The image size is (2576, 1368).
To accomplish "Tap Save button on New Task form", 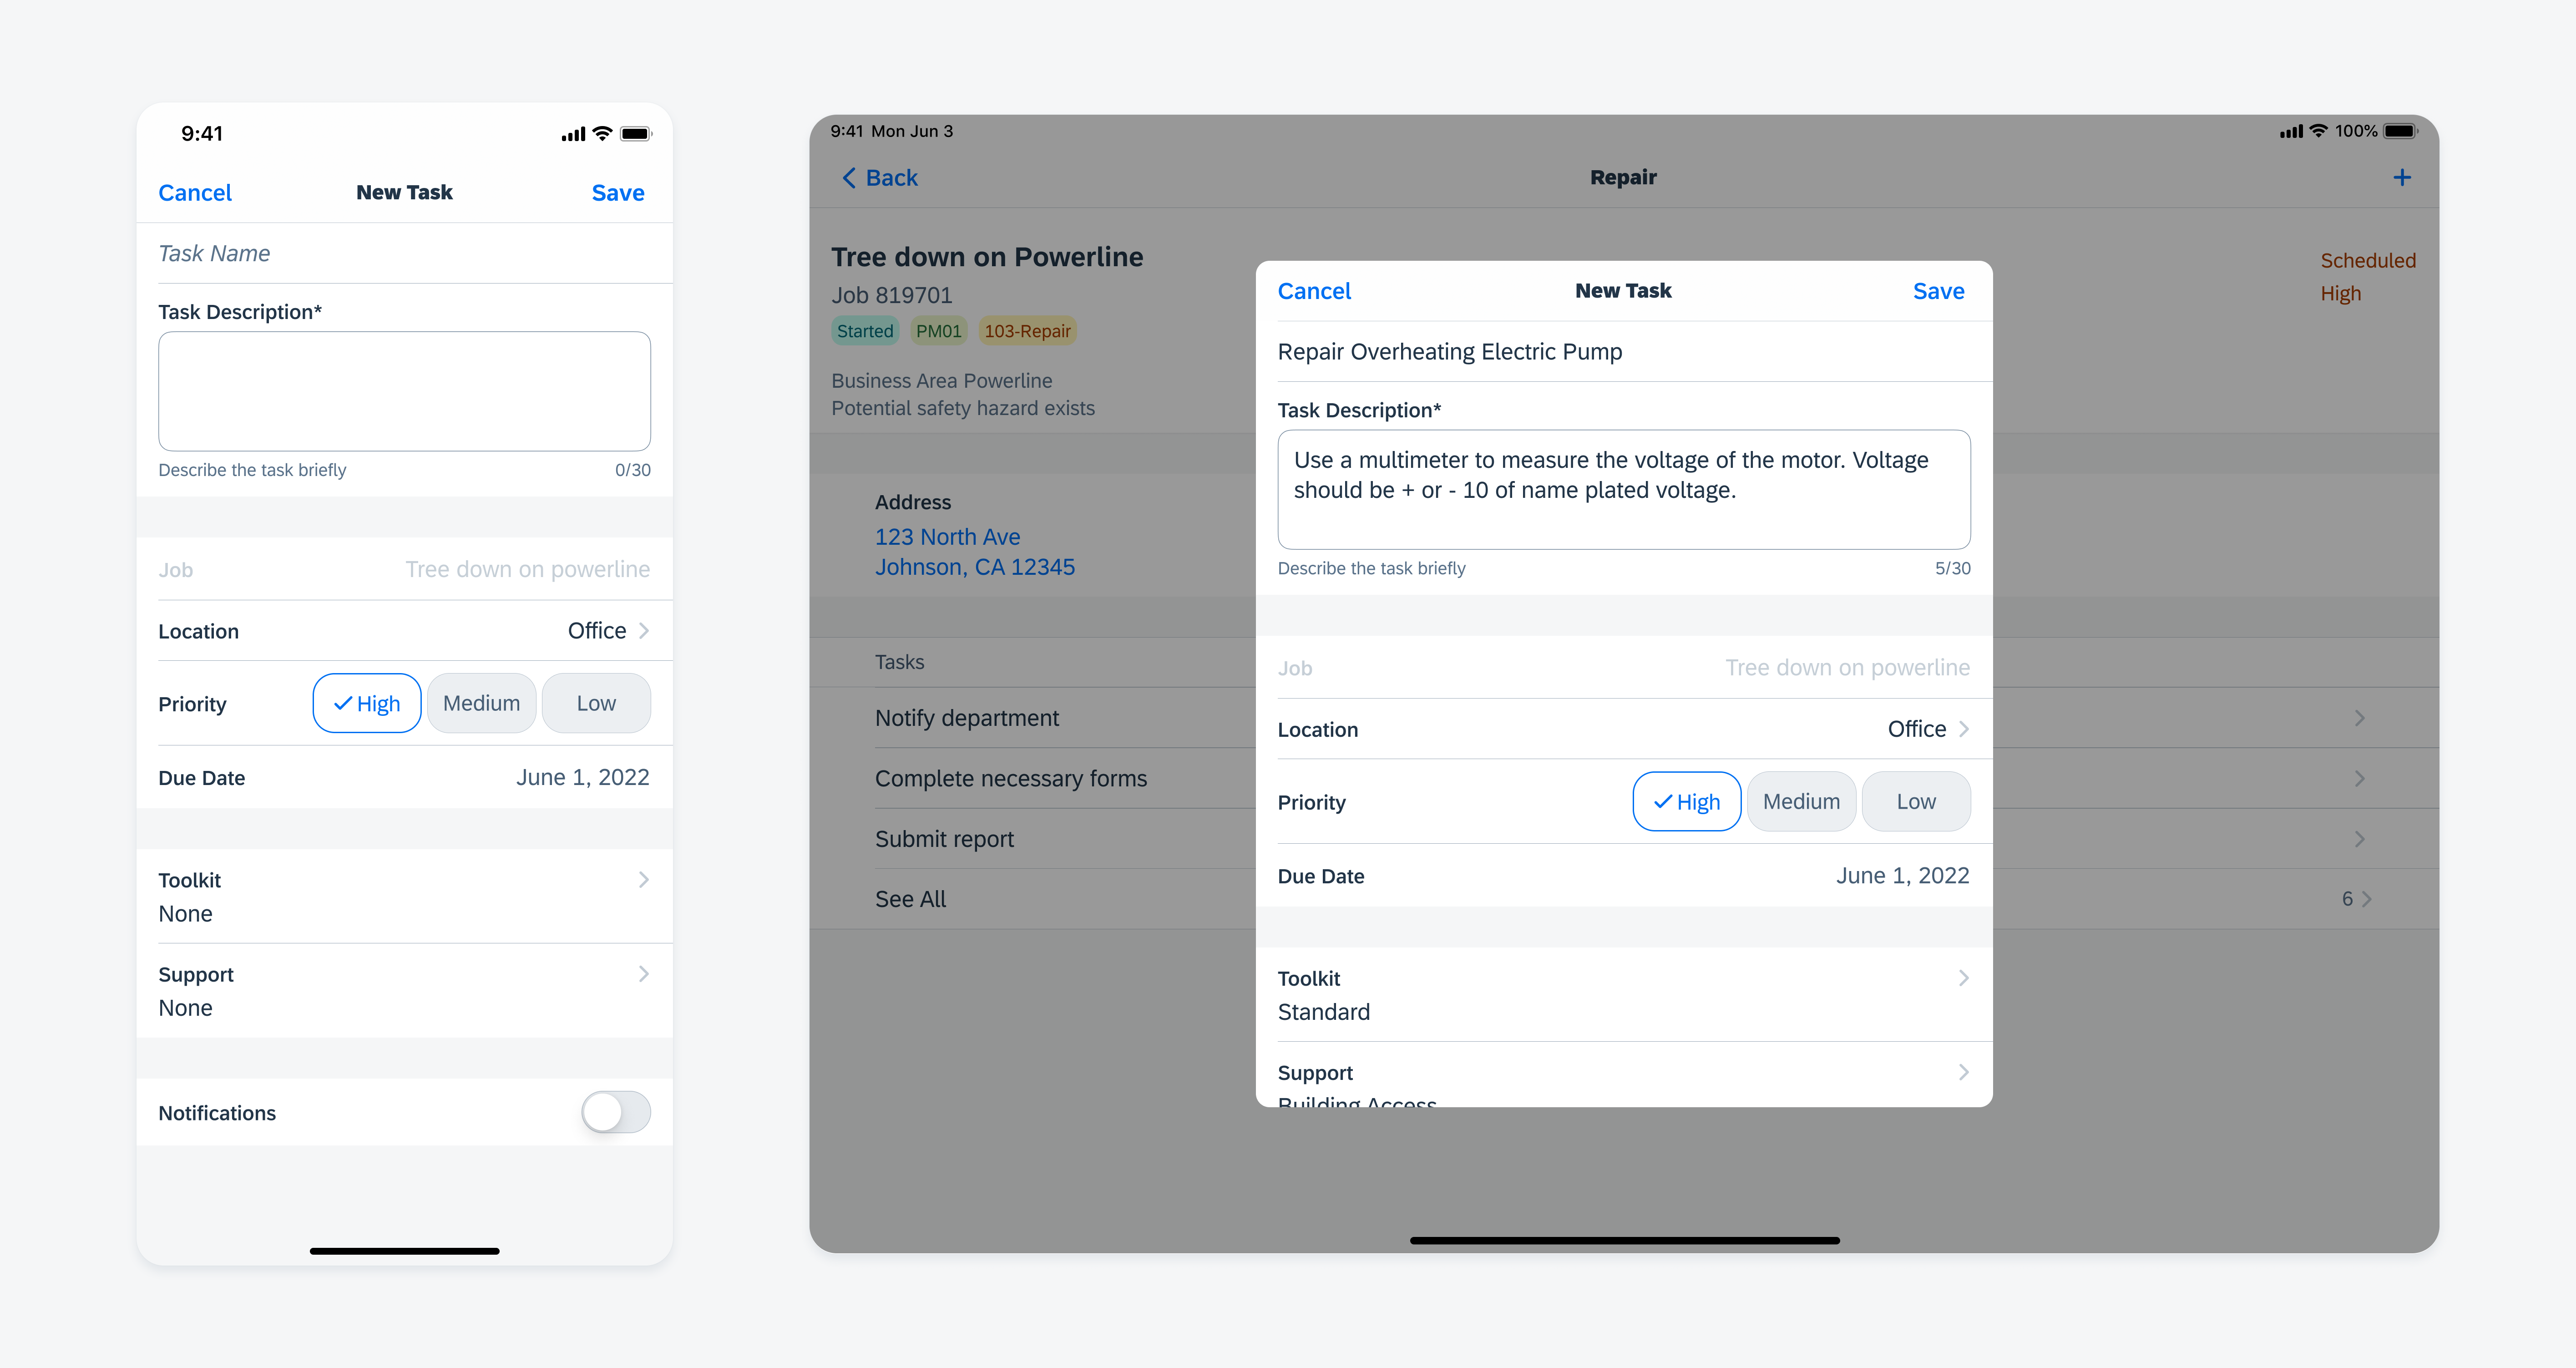I will click(1939, 289).
